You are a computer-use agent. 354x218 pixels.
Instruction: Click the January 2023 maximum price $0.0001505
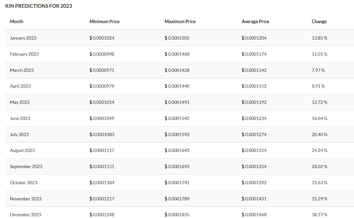click(x=177, y=38)
